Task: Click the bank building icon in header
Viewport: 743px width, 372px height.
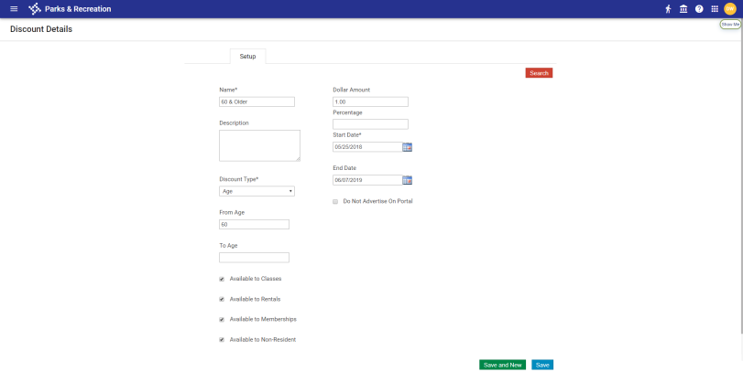Action: click(x=683, y=9)
